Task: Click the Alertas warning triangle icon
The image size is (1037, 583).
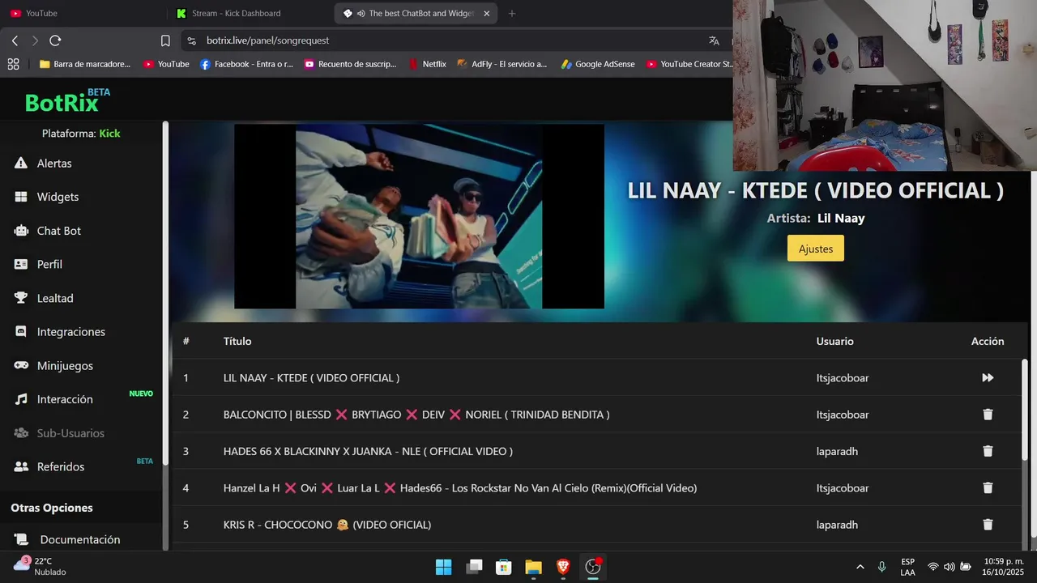Action: 21,163
